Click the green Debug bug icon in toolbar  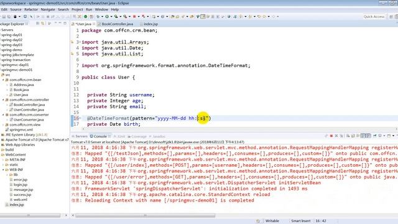98,17
